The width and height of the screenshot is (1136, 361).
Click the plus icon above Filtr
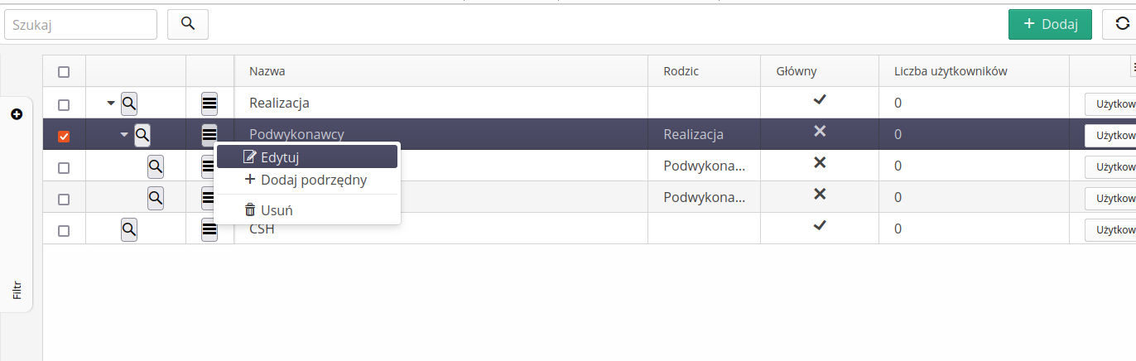point(17,114)
